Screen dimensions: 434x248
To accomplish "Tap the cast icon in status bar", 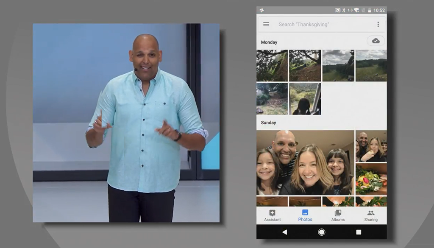I will coord(338,10).
